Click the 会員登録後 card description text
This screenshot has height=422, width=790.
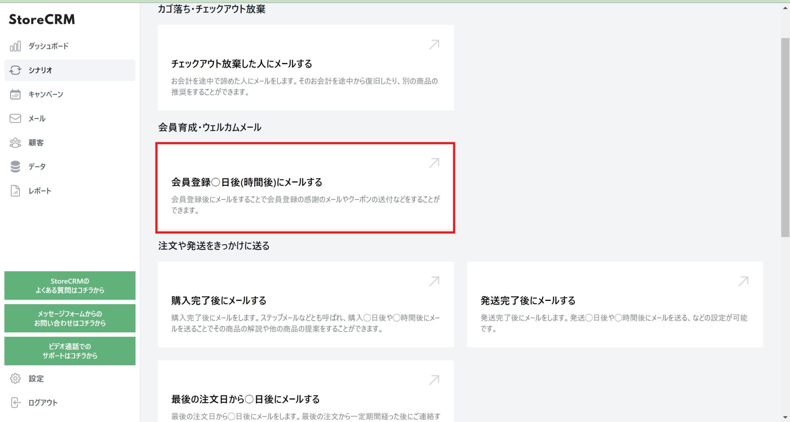[306, 205]
